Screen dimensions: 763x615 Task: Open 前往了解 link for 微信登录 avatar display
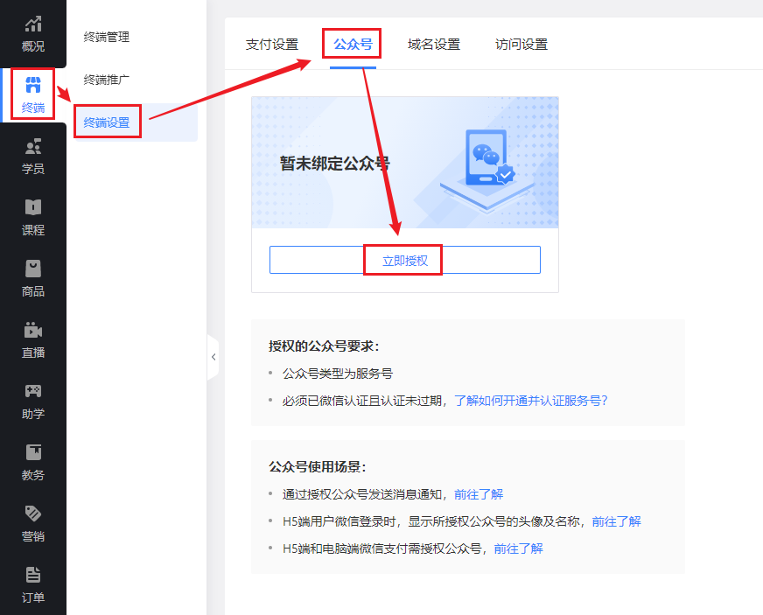(616, 521)
